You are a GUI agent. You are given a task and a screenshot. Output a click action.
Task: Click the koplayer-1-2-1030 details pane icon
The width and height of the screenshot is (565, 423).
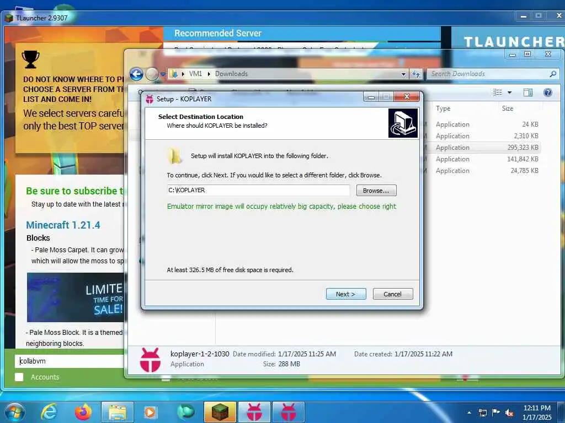pyautogui.click(x=150, y=360)
